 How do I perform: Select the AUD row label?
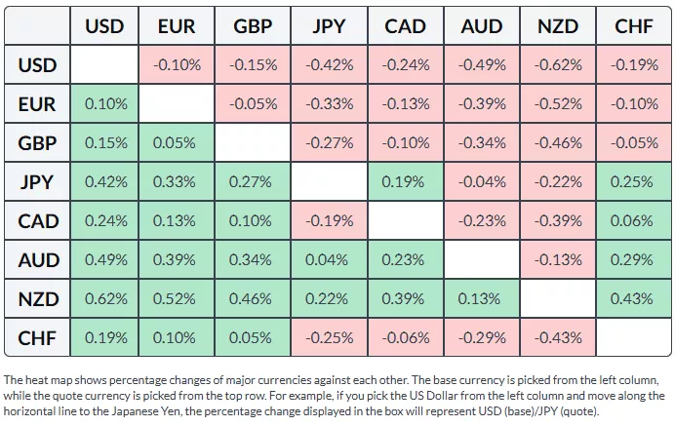tap(38, 260)
